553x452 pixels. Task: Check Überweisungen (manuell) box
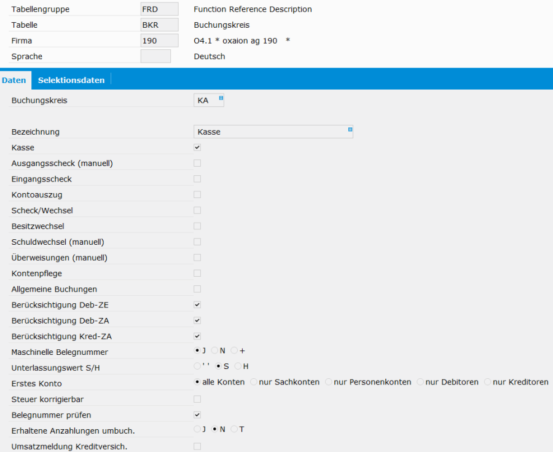pos(197,258)
